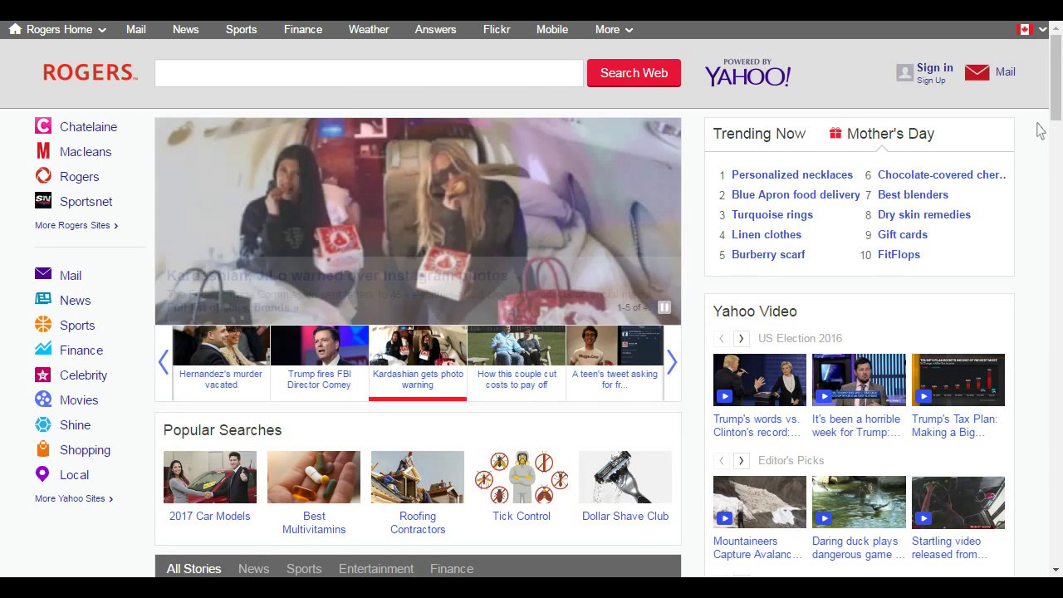Image resolution: width=1063 pixels, height=598 pixels.
Task: Open the FitFlops trending link
Action: [899, 254]
